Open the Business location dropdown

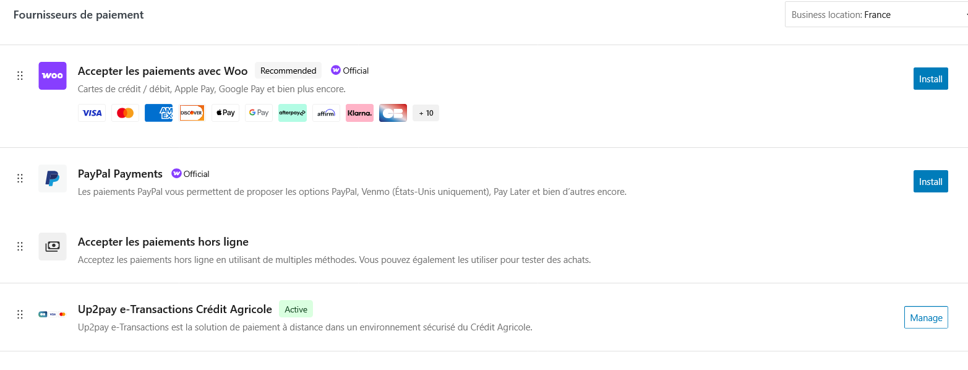point(876,14)
